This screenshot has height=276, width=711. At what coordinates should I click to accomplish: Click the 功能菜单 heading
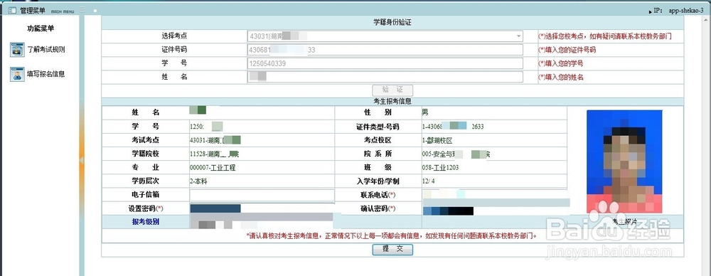[x=41, y=28]
